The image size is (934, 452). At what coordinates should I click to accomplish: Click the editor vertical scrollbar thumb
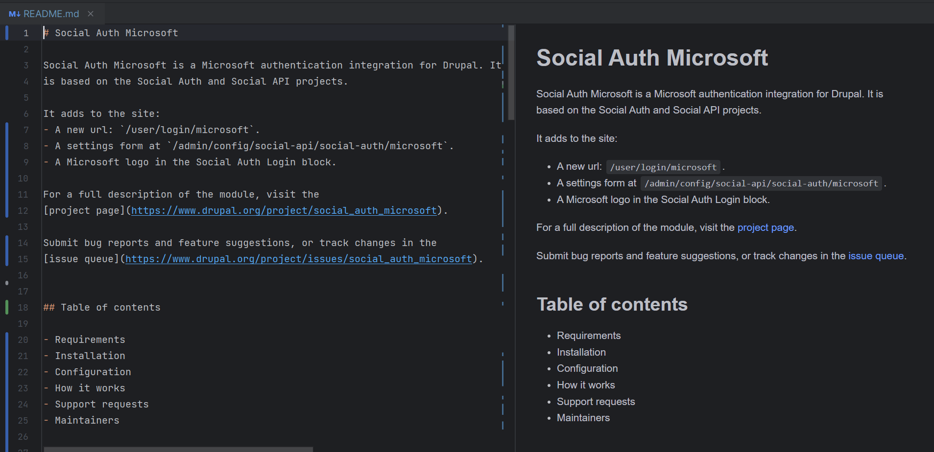click(x=511, y=72)
